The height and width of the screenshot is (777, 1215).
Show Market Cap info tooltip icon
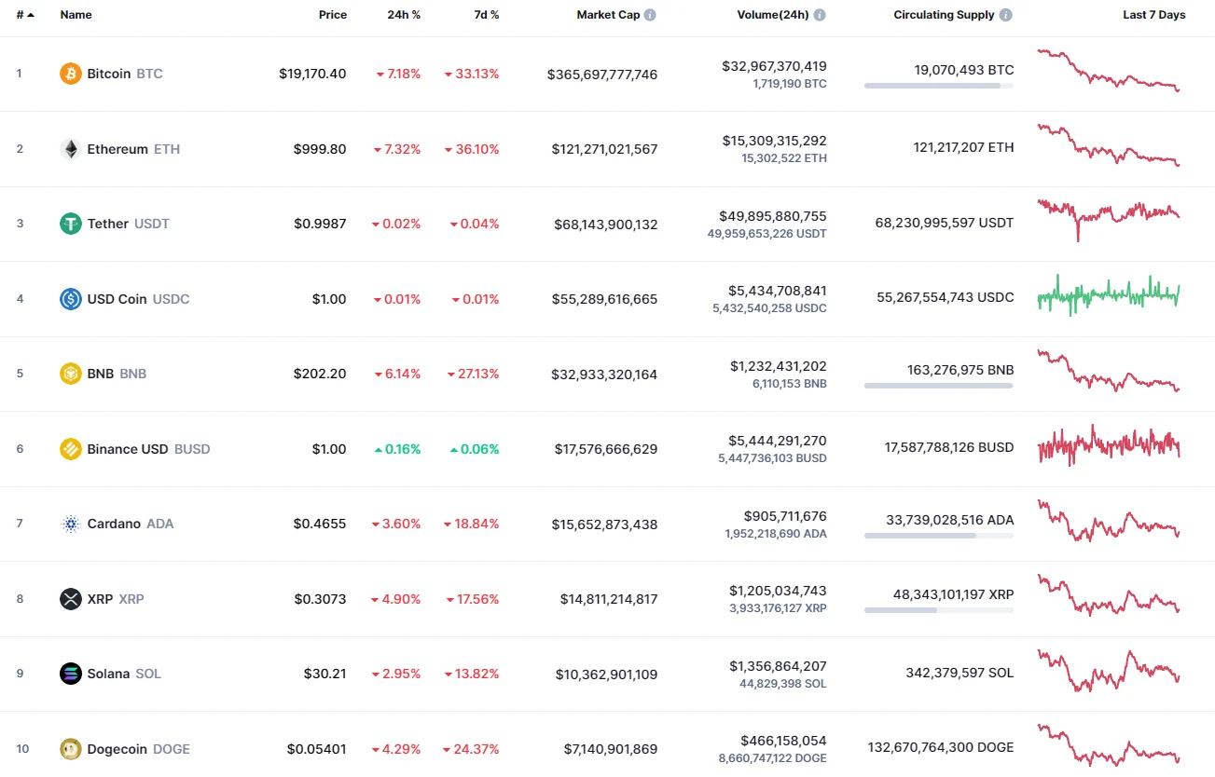[x=650, y=15]
